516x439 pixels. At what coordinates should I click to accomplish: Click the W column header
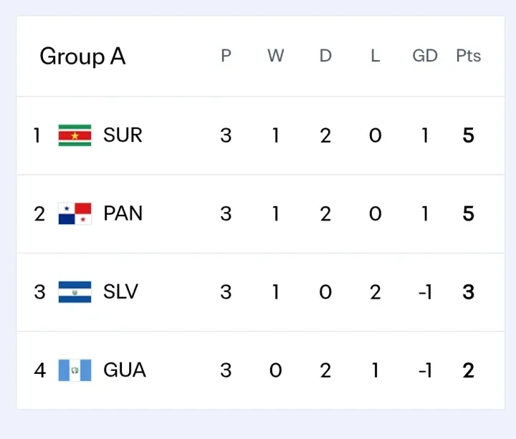[276, 56]
